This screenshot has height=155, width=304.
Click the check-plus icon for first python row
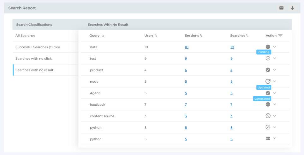click(268, 127)
